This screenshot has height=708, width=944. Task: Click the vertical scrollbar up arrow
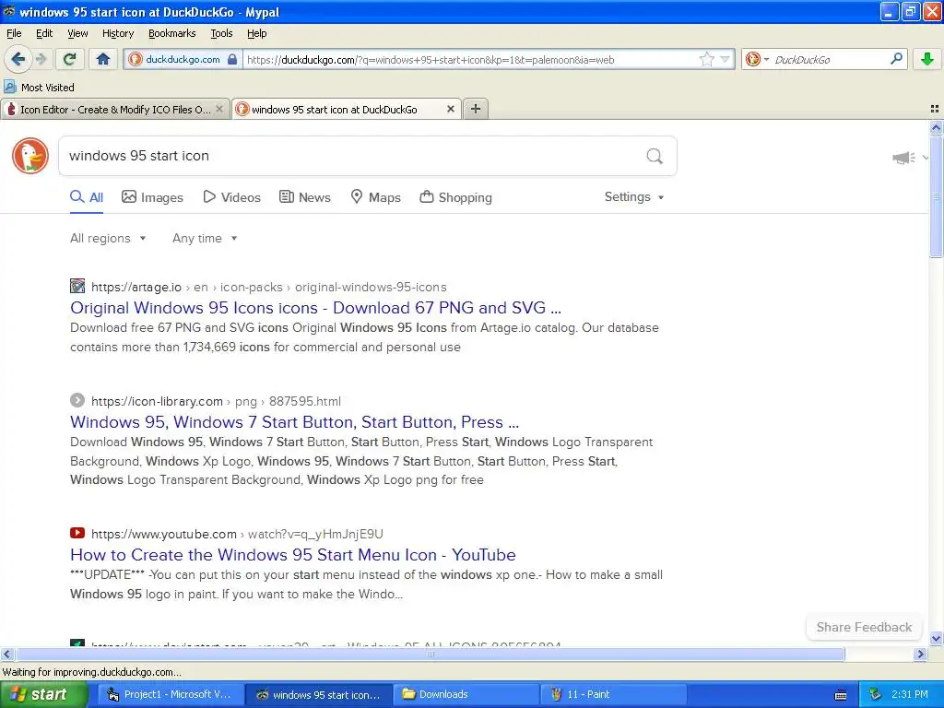tap(936, 127)
